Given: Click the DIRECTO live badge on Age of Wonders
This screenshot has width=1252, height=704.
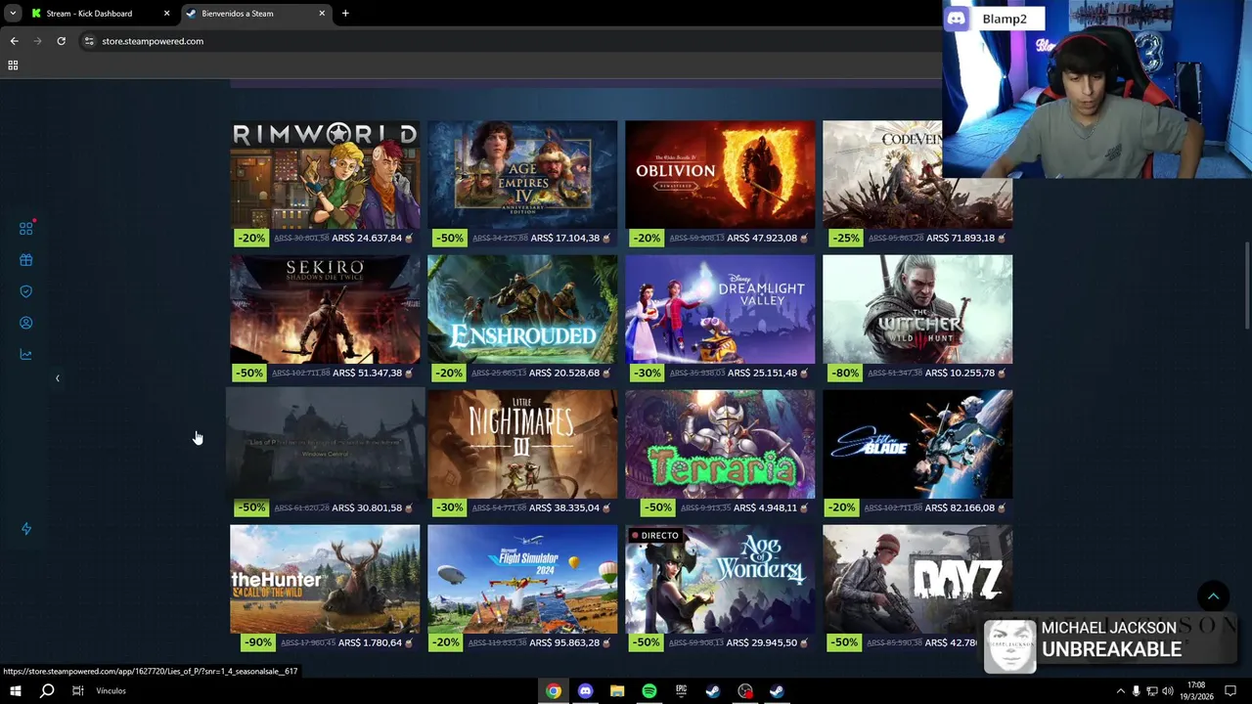Looking at the screenshot, I should coord(654,536).
